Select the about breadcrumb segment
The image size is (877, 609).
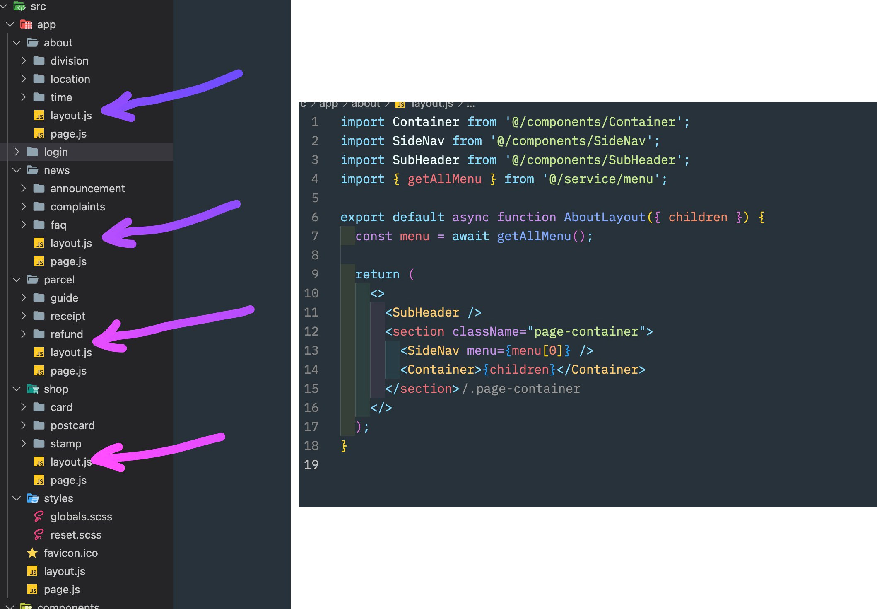pos(365,104)
